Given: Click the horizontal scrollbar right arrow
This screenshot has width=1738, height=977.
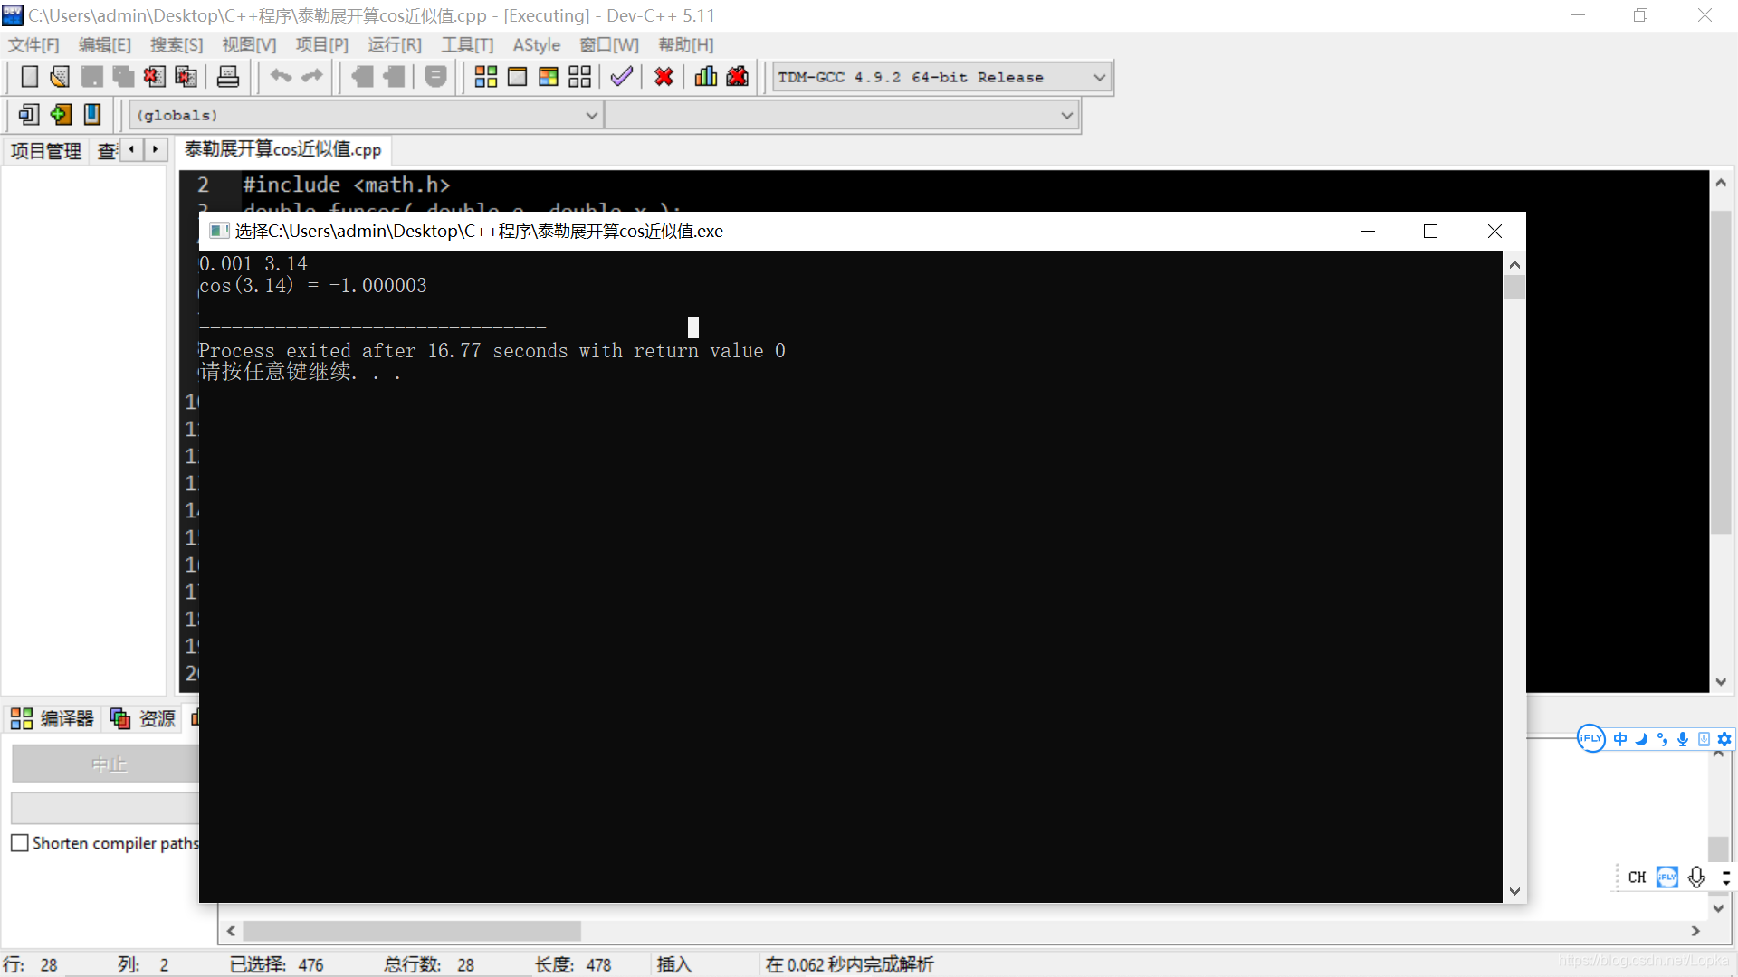Looking at the screenshot, I should pyautogui.click(x=1695, y=931).
